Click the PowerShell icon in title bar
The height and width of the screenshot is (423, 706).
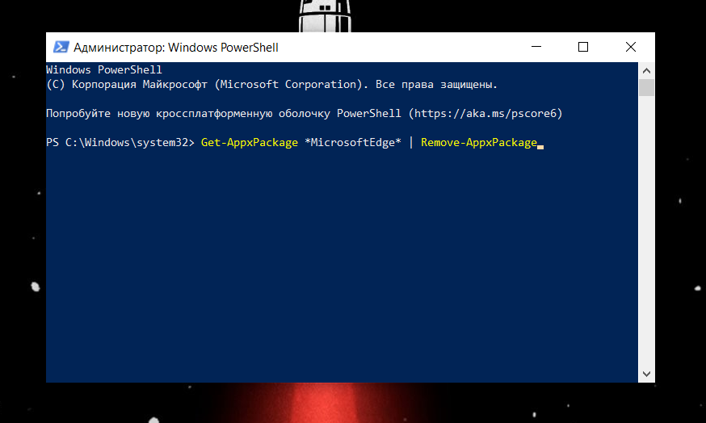point(61,48)
